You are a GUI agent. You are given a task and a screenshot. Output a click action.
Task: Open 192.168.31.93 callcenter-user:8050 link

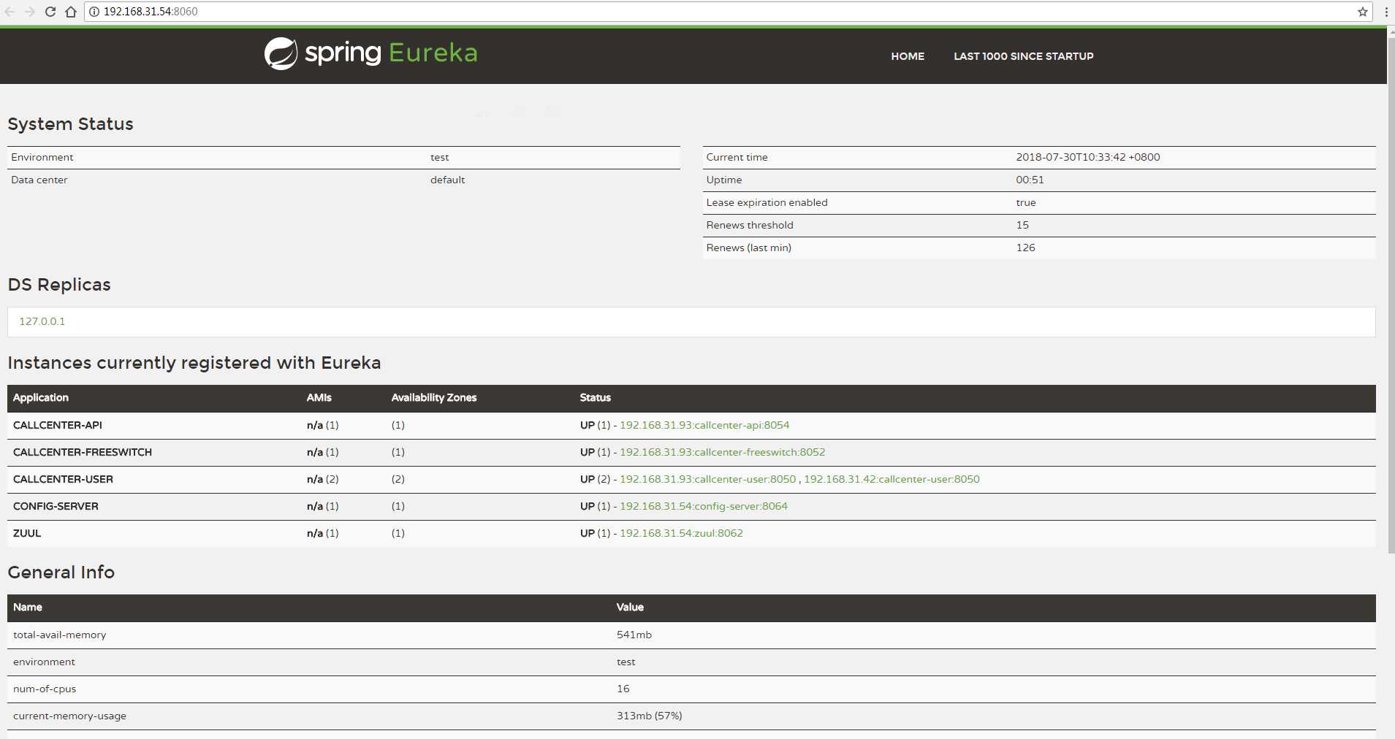[707, 479]
